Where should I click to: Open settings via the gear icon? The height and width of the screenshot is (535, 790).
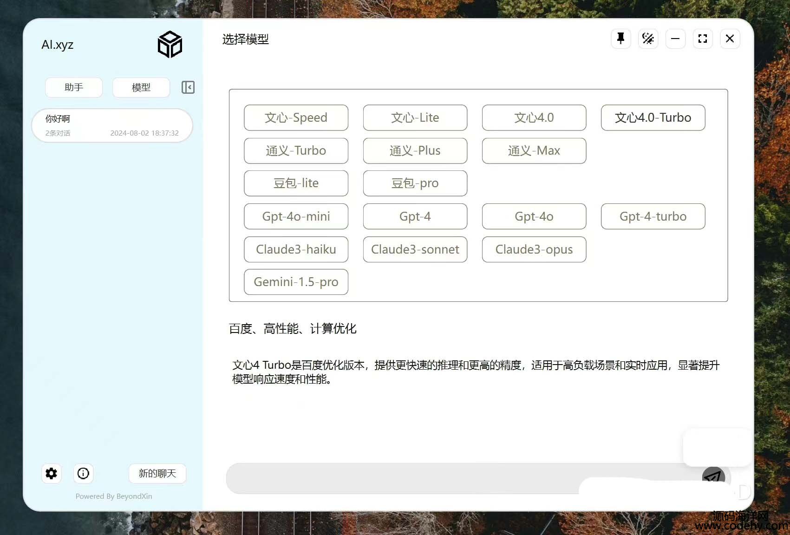pos(52,473)
